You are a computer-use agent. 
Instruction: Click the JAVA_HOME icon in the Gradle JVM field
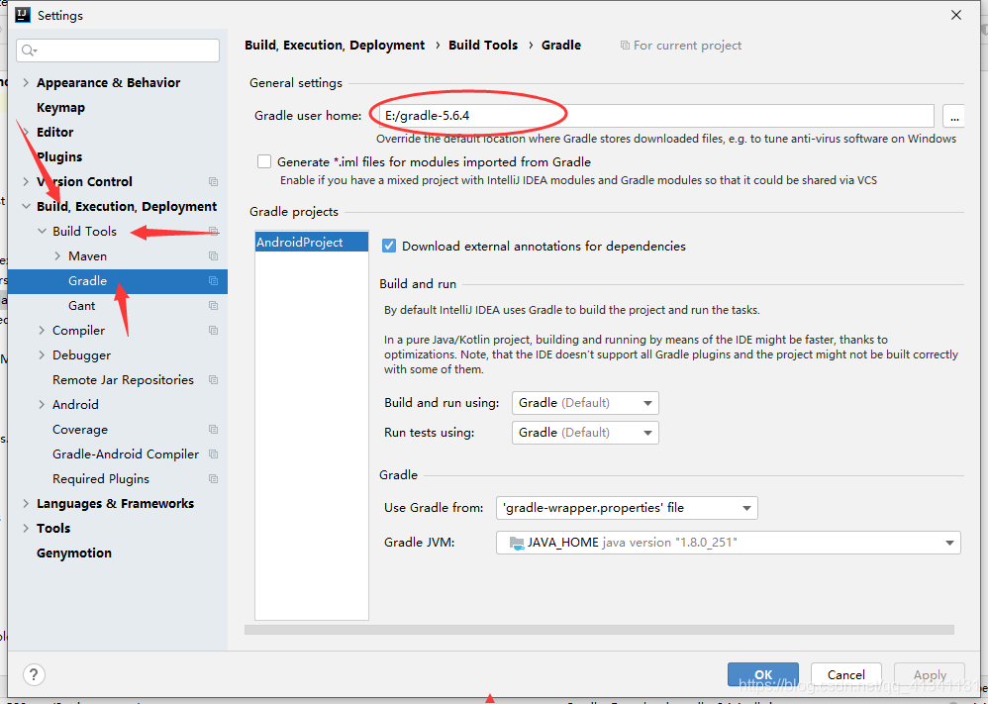click(516, 543)
